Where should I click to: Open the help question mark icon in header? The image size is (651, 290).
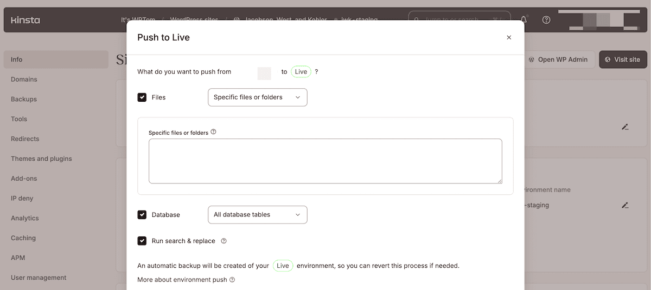[546, 20]
